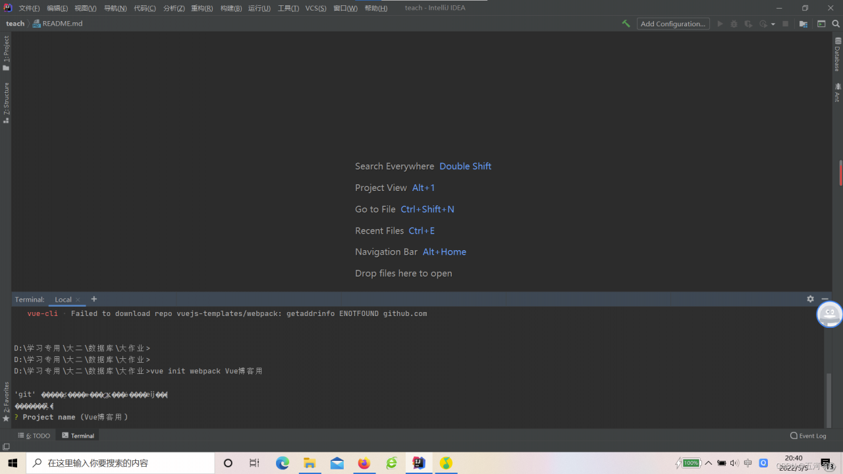Click the Debug bug icon in toolbar
The image size is (843, 474).
tap(734, 24)
